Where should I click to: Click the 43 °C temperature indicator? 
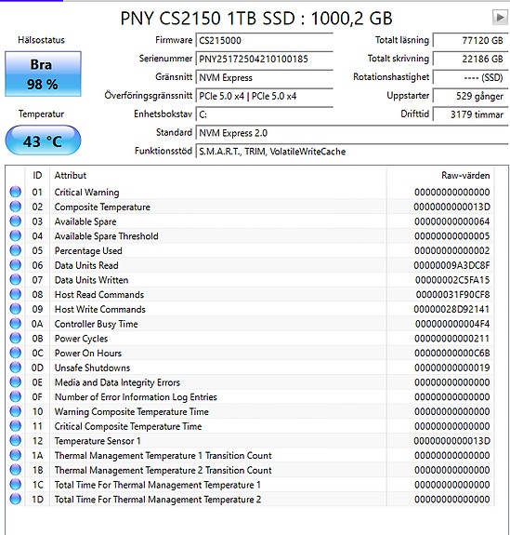point(43,140)
